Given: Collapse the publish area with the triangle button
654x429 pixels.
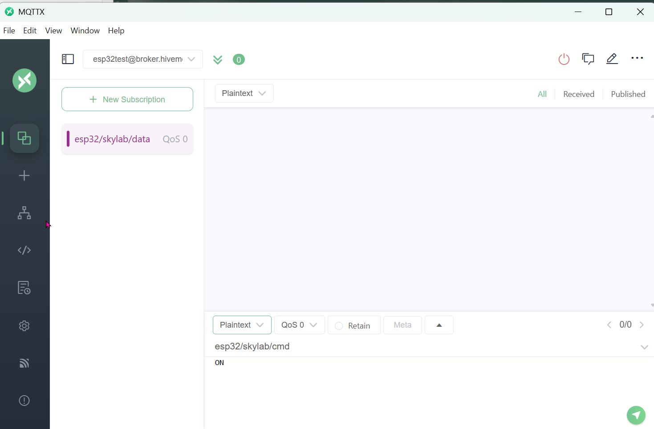Looking at the screenshot, I should [439, 325].
